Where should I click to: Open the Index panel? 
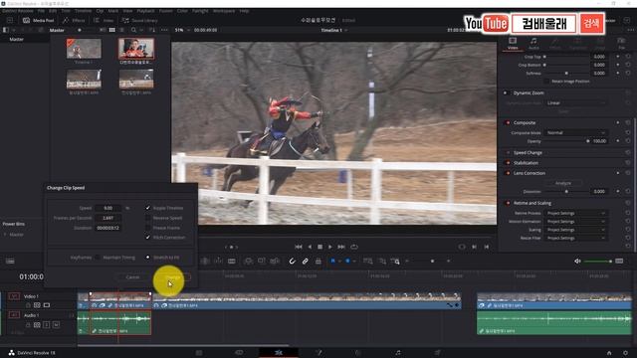pyautogui.click(x=104, y=20)
